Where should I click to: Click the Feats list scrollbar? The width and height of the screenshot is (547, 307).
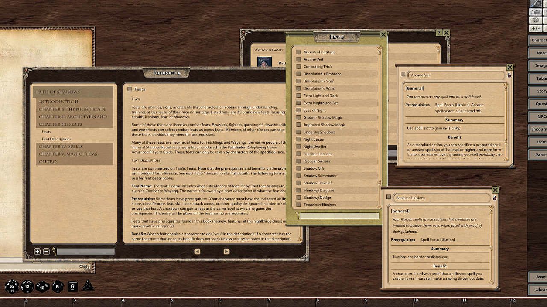tap(379, 128)
